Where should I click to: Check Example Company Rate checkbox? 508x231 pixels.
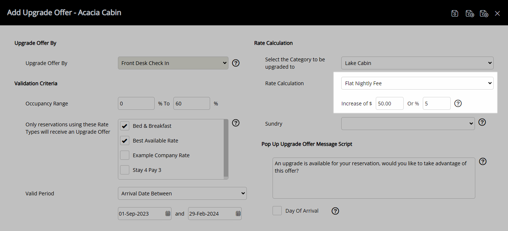pos(125,155)
